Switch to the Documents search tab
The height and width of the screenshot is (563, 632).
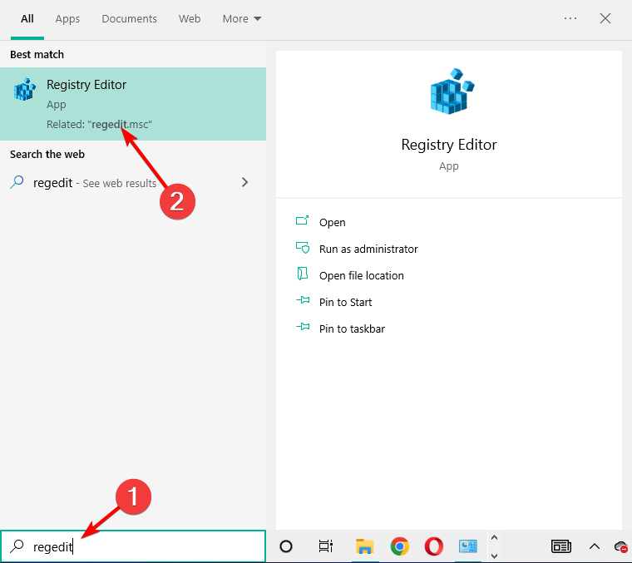tap(129, 19)
